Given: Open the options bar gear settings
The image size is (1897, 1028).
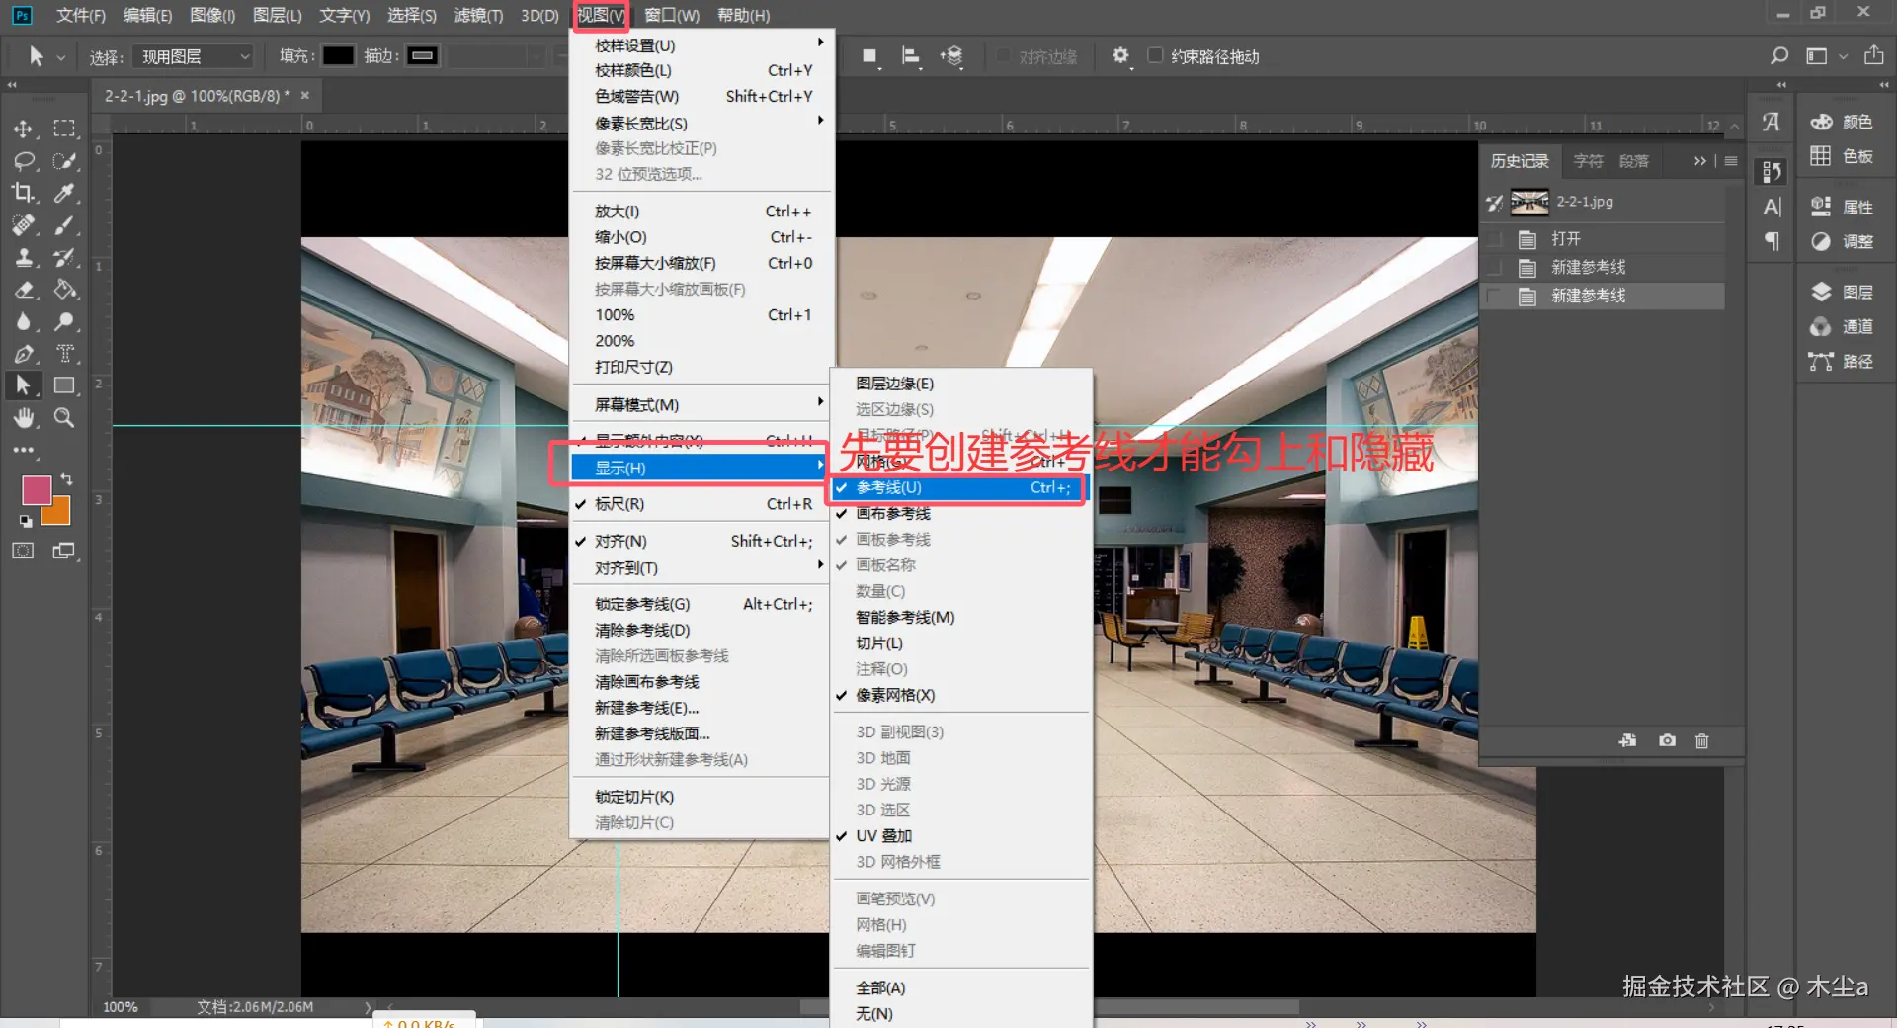Looking at the screenshot, I should click(1120, 55).
